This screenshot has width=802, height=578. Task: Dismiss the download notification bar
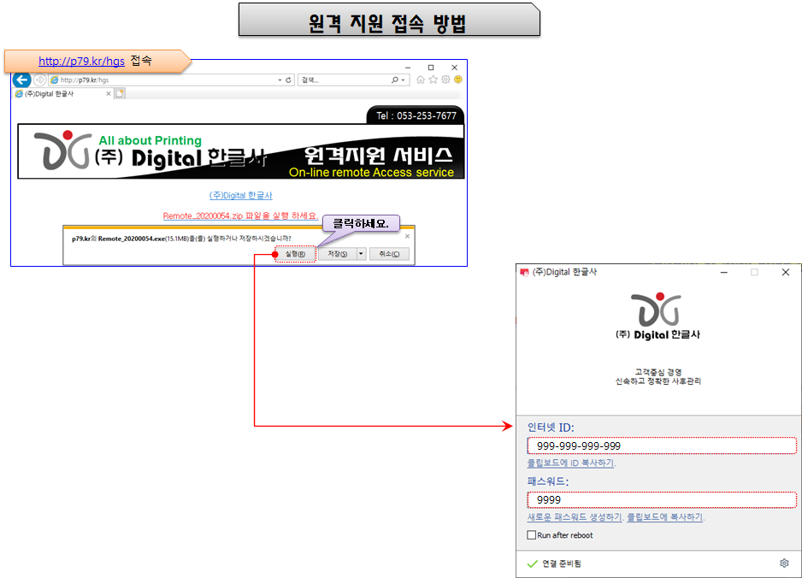pos(407,236)
